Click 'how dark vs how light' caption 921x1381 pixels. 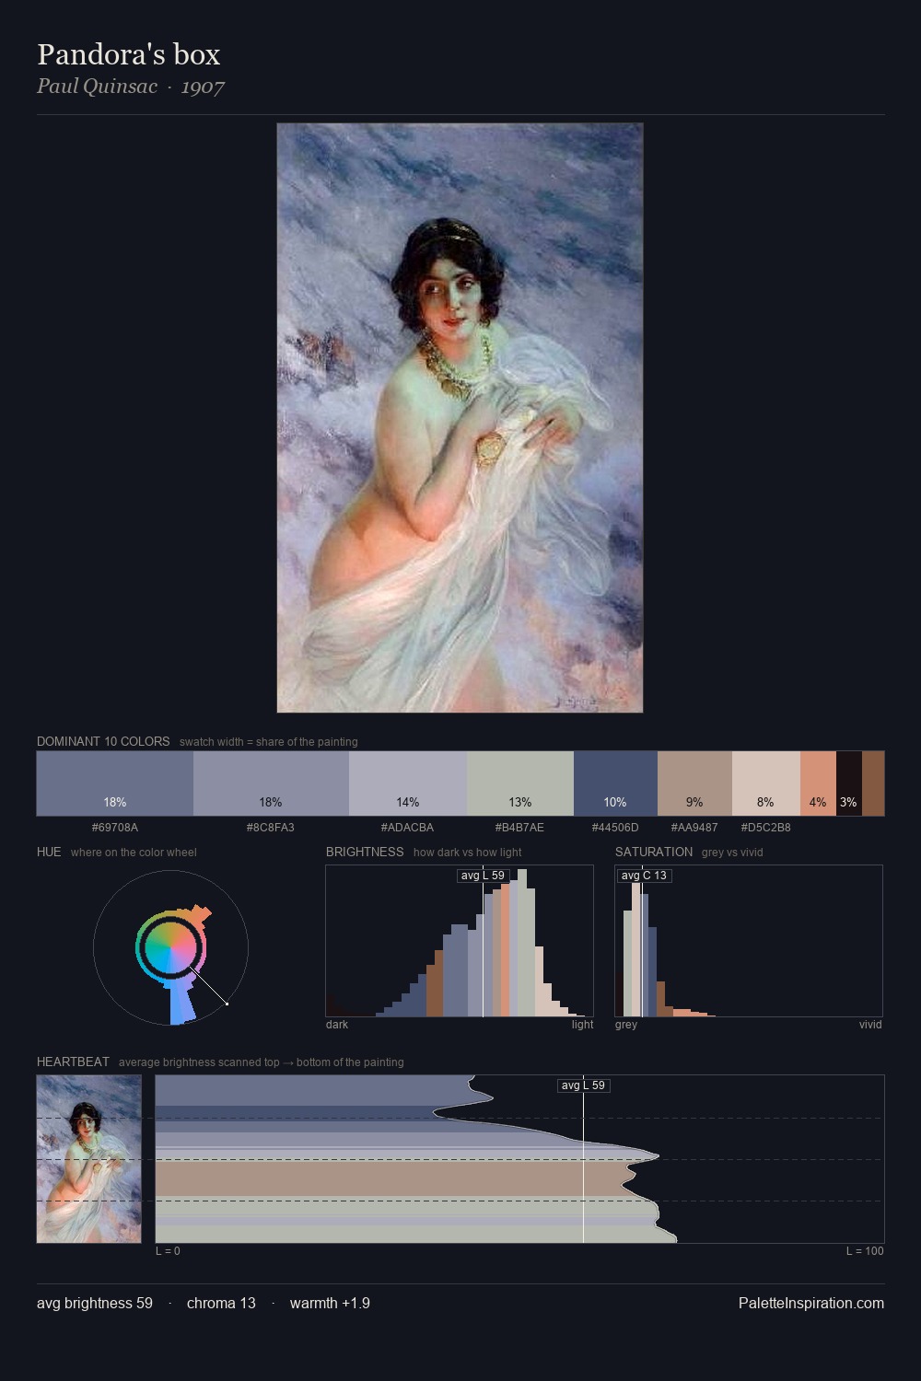(468, 853)
